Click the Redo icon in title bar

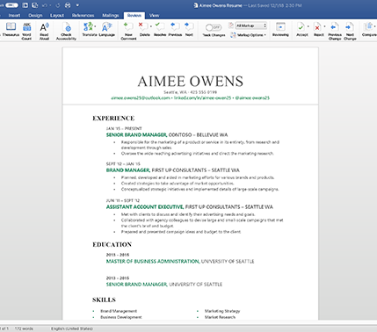(58, 5)
